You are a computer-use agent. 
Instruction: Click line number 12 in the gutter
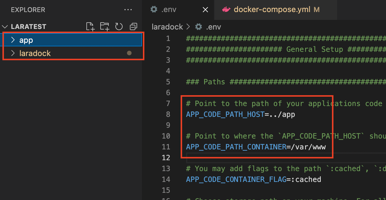point(166,158)
